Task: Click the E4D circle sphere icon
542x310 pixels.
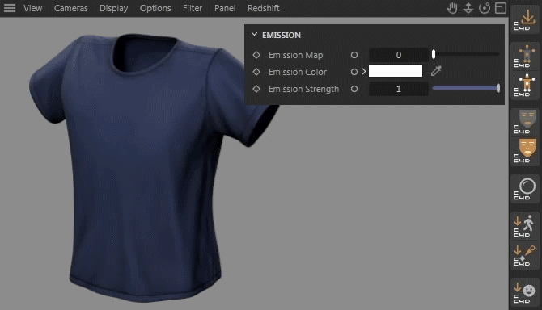Action: point(524,189)
